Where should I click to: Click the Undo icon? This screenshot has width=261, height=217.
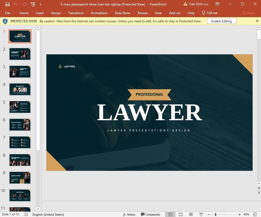tap(15, 4)
